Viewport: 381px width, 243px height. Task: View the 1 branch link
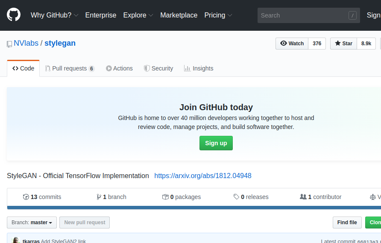pyautogui.click(x=111, y=197)
